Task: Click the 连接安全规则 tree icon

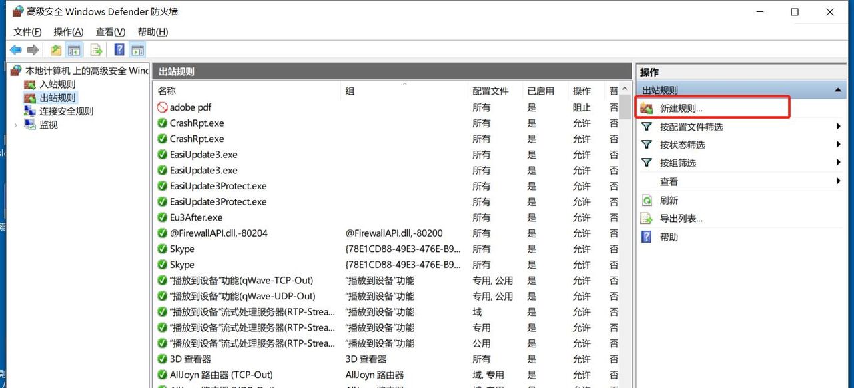Action: [x=29, y=111]
